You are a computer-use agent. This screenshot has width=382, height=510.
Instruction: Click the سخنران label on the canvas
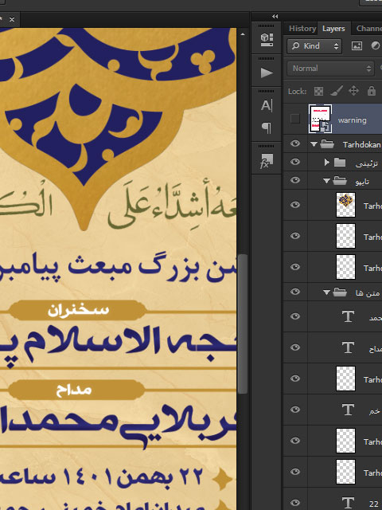tap(78, 310)
